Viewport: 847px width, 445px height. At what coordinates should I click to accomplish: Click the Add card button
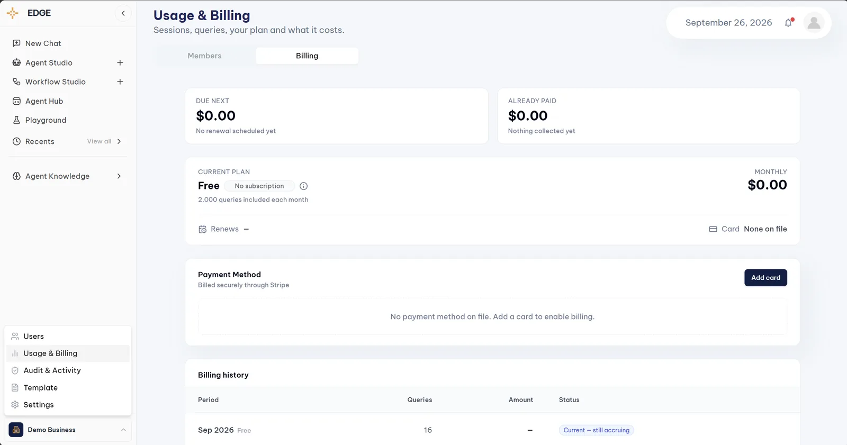(x=765, y=278)
